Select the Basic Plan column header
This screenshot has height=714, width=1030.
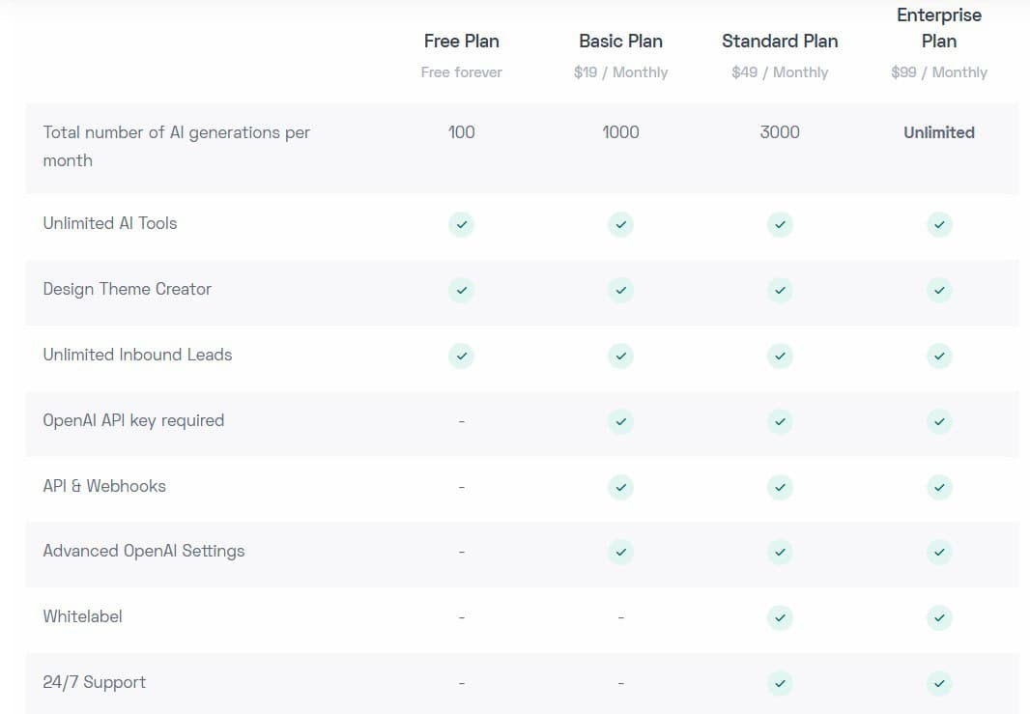pyautogui.click(x=621, y=41)
